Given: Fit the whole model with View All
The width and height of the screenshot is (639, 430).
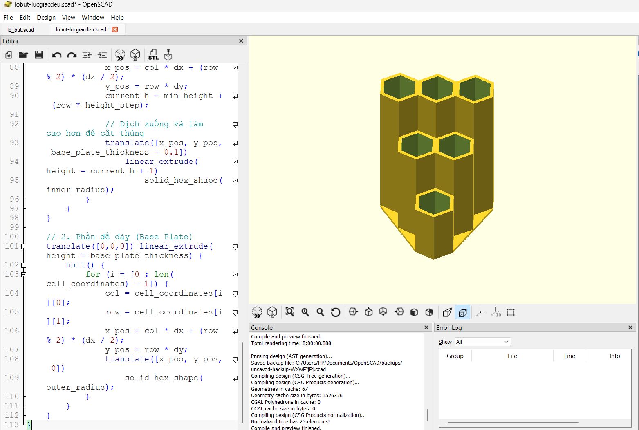Looking at the screenshot, I should tap(290, 312).
